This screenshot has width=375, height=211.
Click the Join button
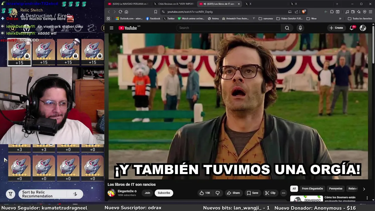147,193
